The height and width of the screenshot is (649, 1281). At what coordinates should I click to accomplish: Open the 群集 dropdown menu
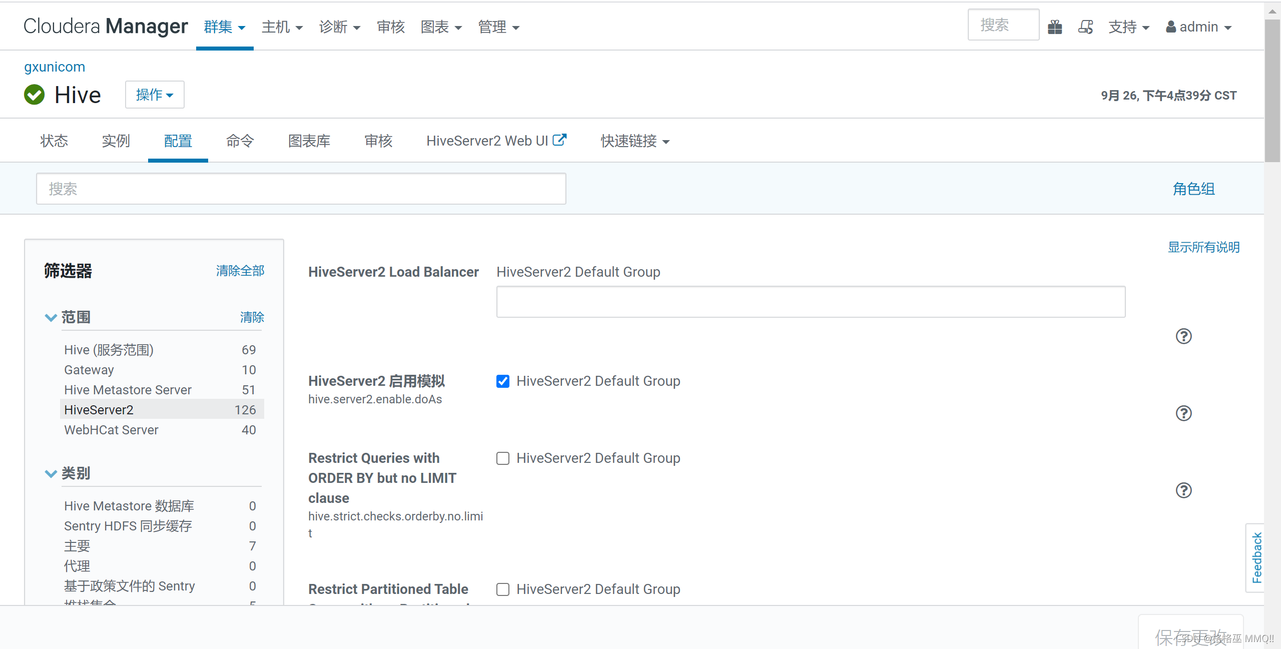(x=225, y=27)
